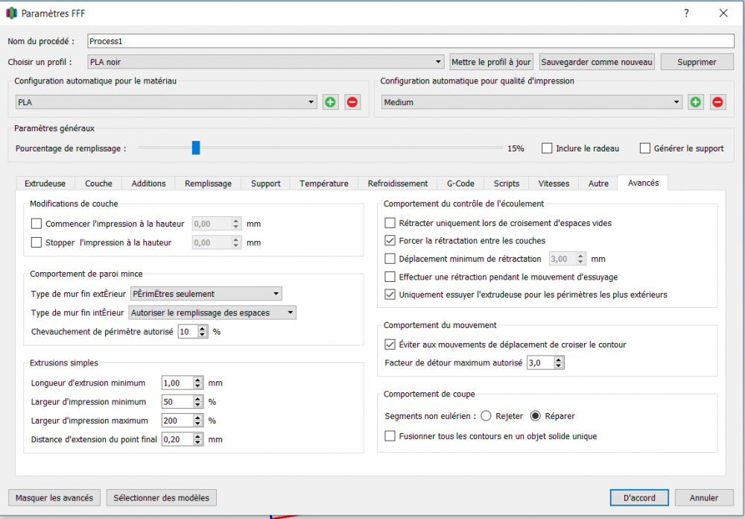
Task: Switch to the Vitesses tab
Action: coord(554,183)
